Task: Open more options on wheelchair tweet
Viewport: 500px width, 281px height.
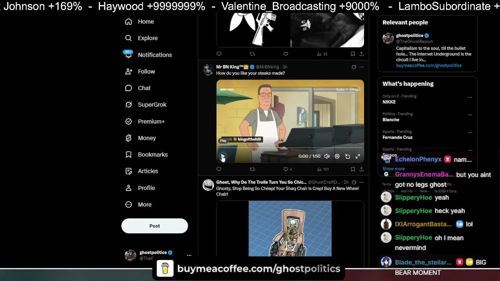Action: point(361,182)
